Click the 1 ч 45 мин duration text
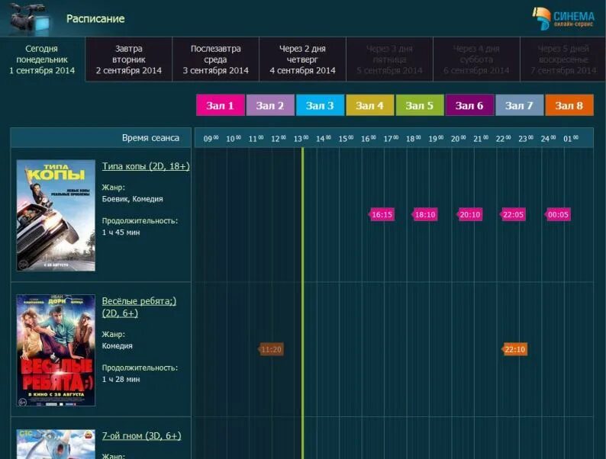The width and height of the screenshot is (606, 459). click(121, 233)
